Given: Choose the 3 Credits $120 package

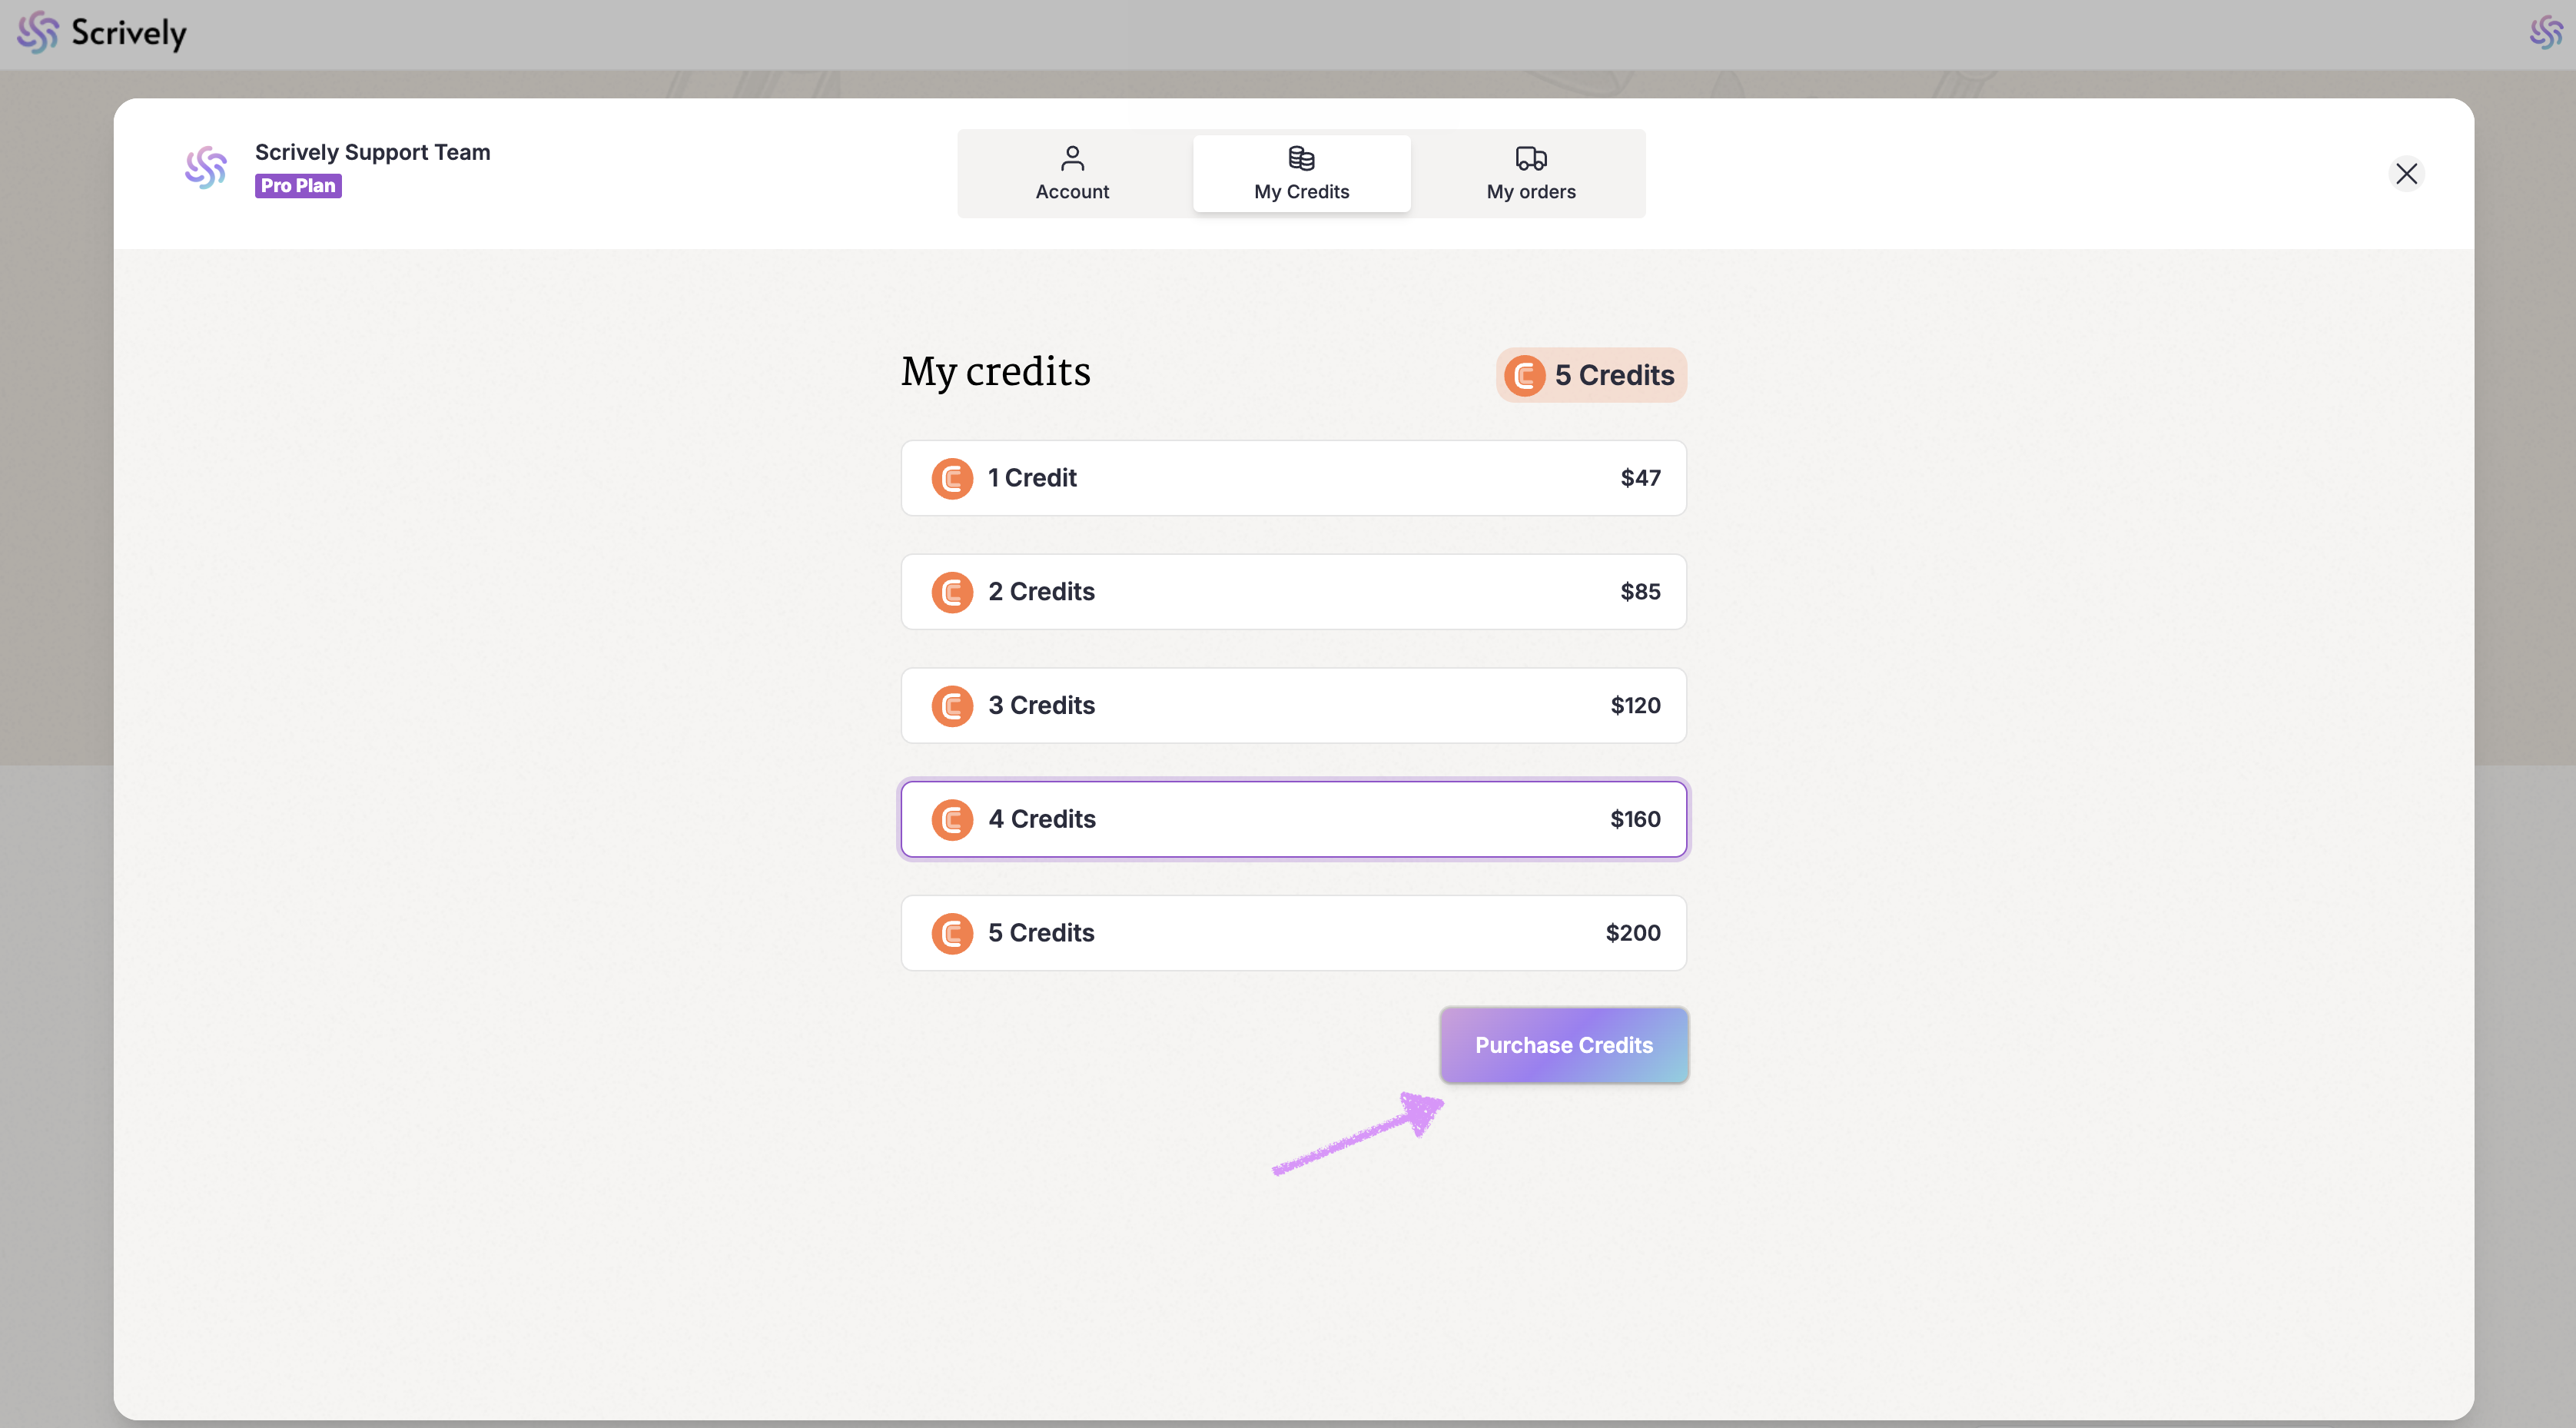Looking at the screenshot, I should pos(1293,705).
